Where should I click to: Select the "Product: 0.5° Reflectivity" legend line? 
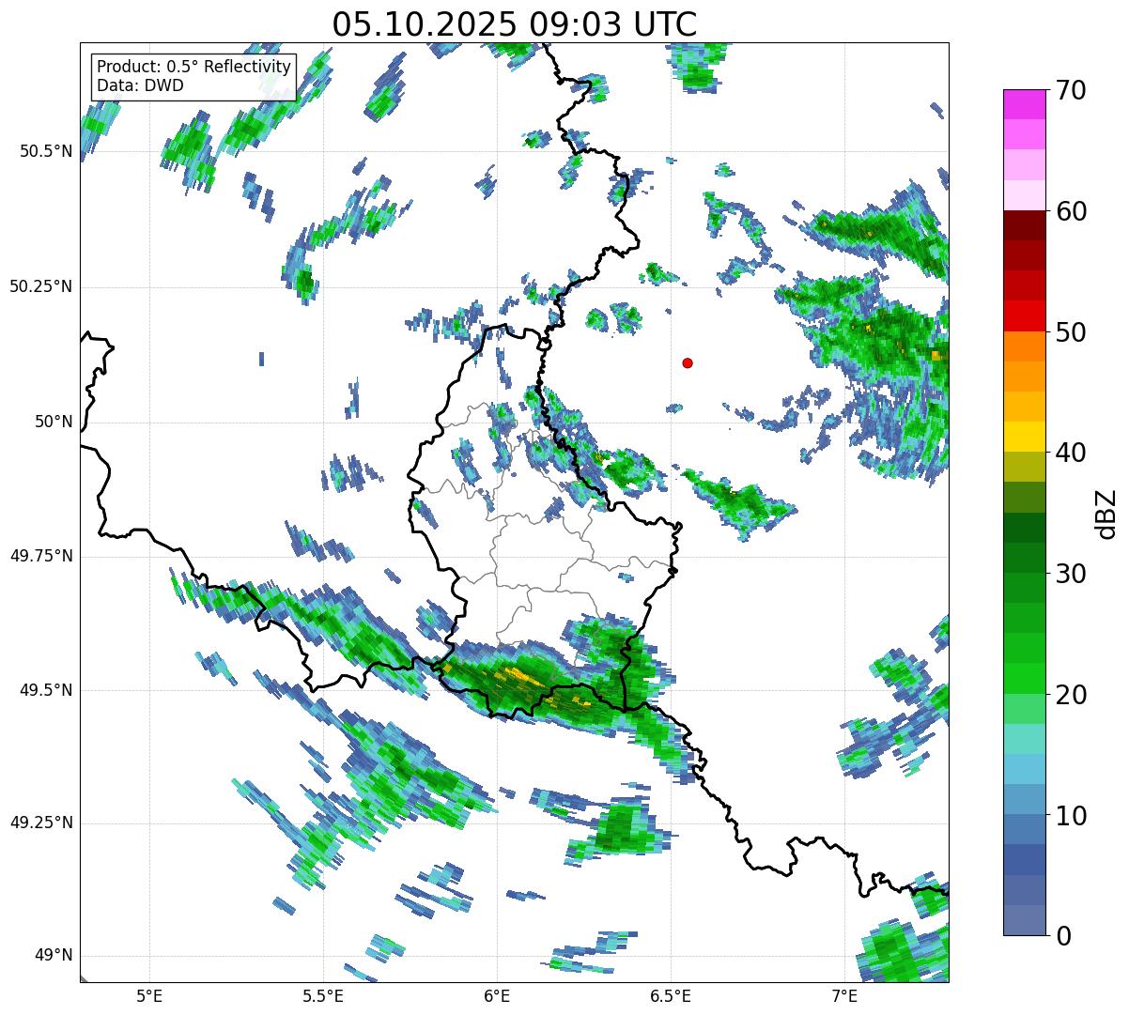[x=193, y=68]
